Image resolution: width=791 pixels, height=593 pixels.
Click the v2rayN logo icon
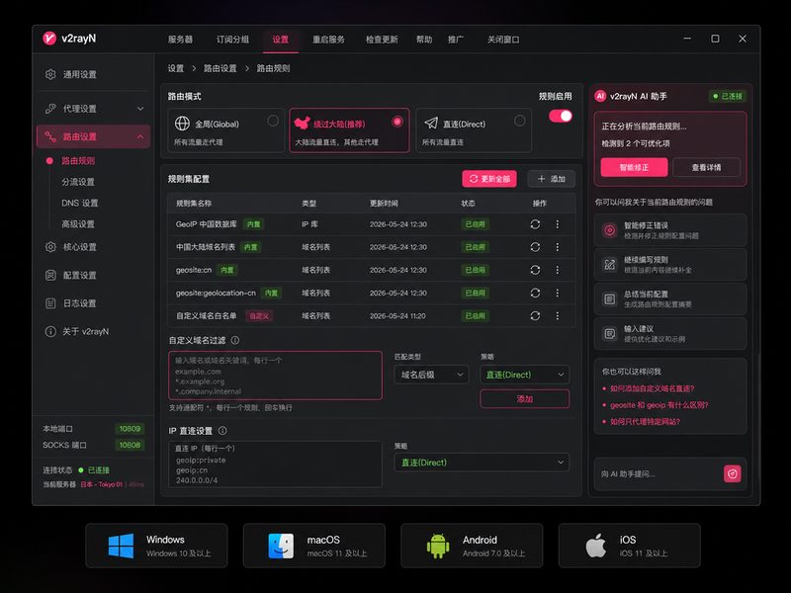click(x=49, y=39)
